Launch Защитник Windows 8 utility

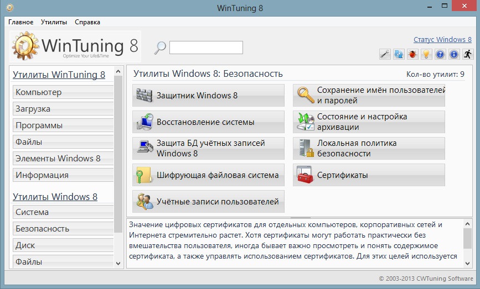[208, 95]
